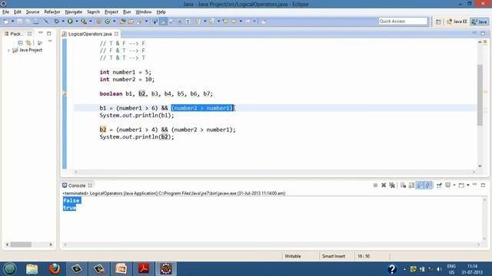Click the Back navigation arrow icon
492x276 pixels.
click(x=234, y=21)
